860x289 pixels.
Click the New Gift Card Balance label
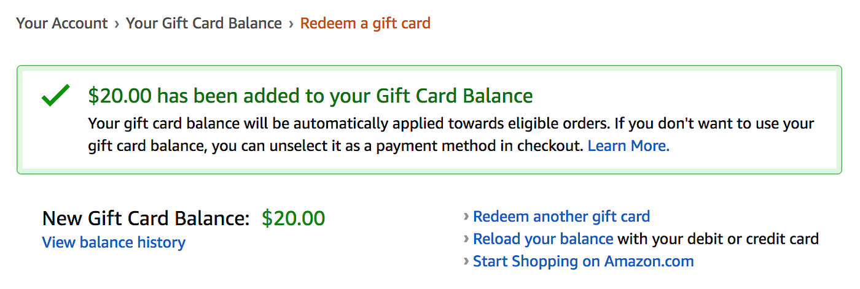coord(146,218)
